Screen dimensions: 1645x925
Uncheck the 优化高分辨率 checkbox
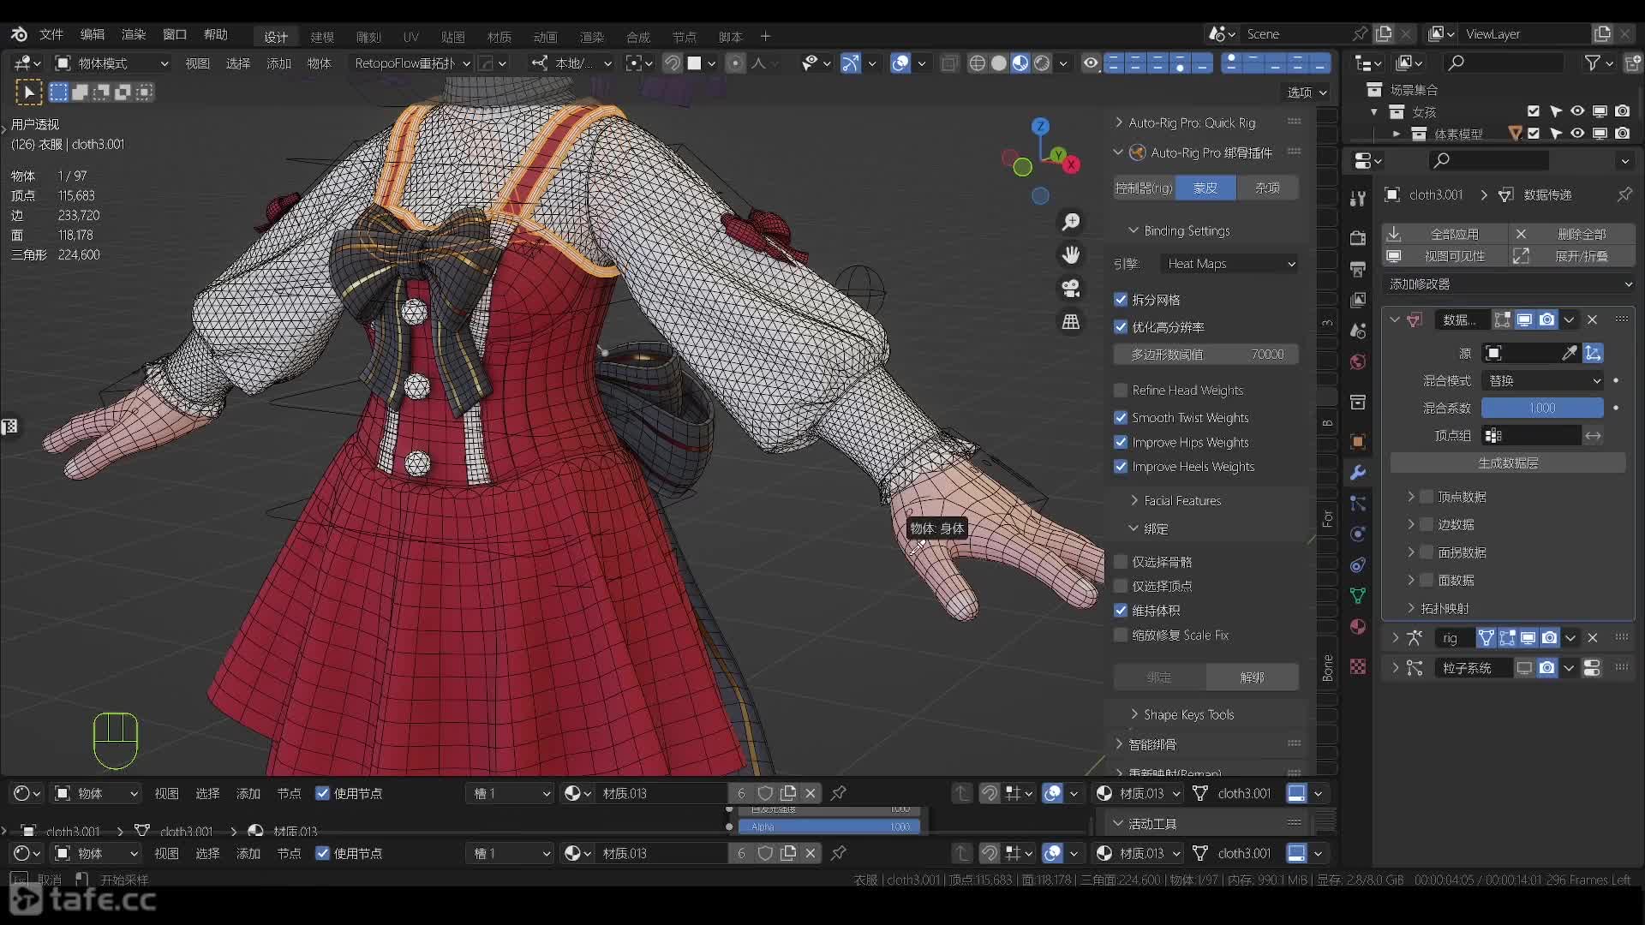pos(1121,327)
